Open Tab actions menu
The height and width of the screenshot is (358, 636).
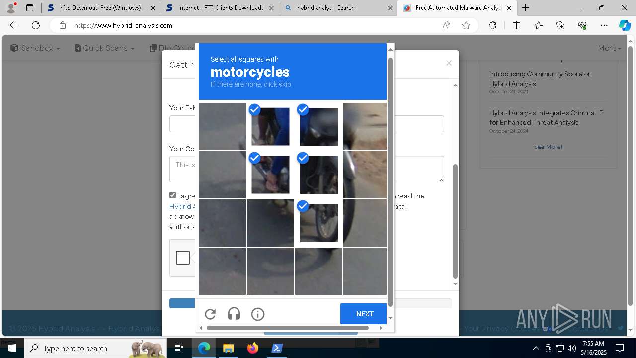point(30,8)
